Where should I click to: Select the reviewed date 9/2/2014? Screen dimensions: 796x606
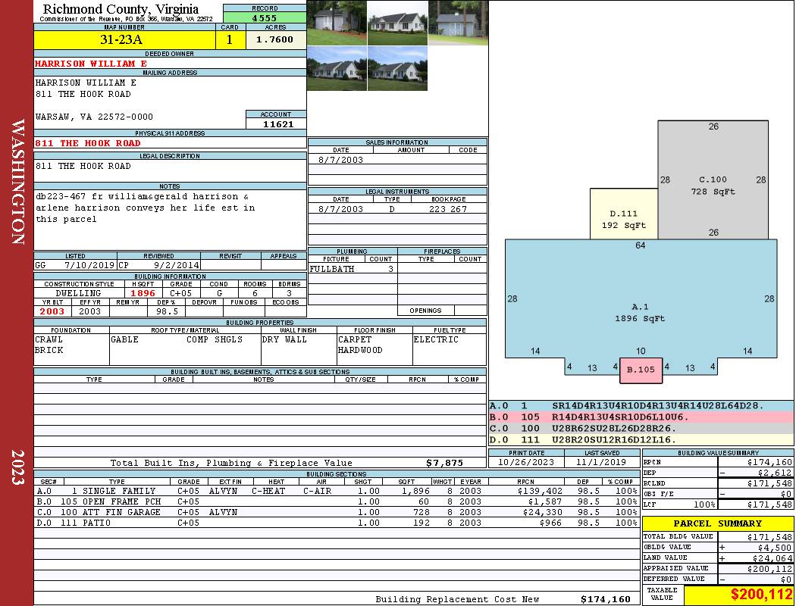(x=176, y=265)
